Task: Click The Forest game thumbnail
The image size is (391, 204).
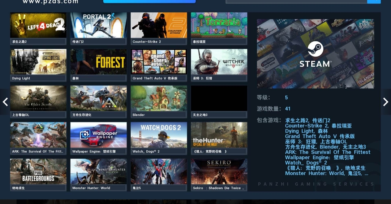Action: click(99, 62)
